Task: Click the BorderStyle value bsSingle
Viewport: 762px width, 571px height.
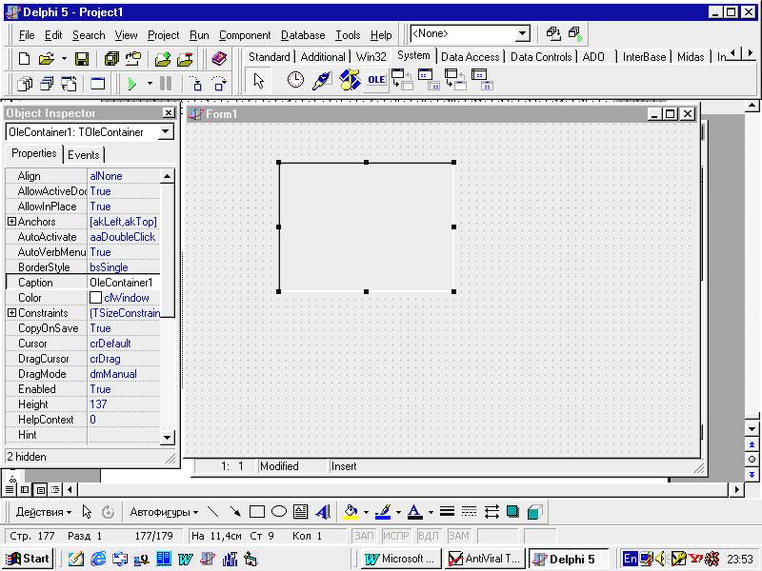Action: (109, 267)
